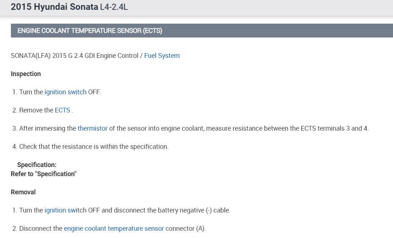
Task: Click the step 4 resistance specification sentence
Action: coord(94,147)
